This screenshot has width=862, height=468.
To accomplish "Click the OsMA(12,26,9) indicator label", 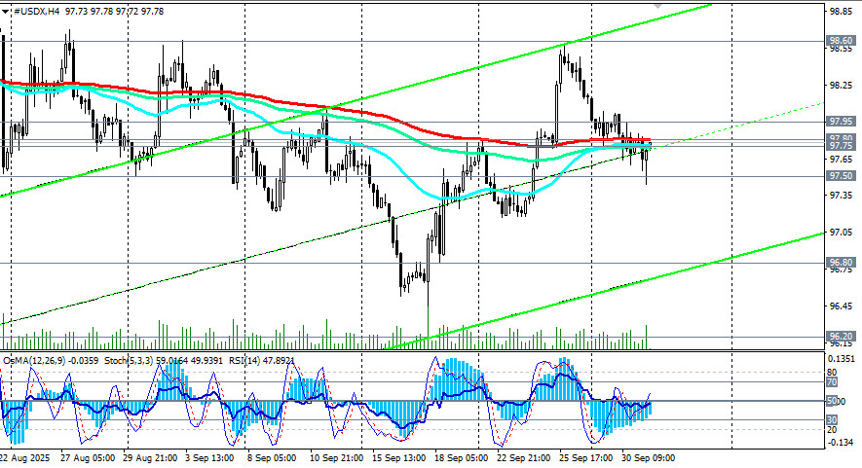I will point(39,359).
